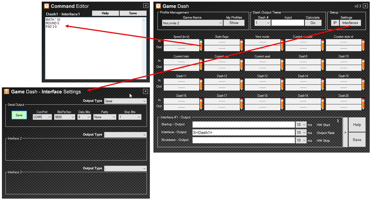Click Help in the Command Editor window
This screenshot has width=373, height=203.
pos(105,13)
